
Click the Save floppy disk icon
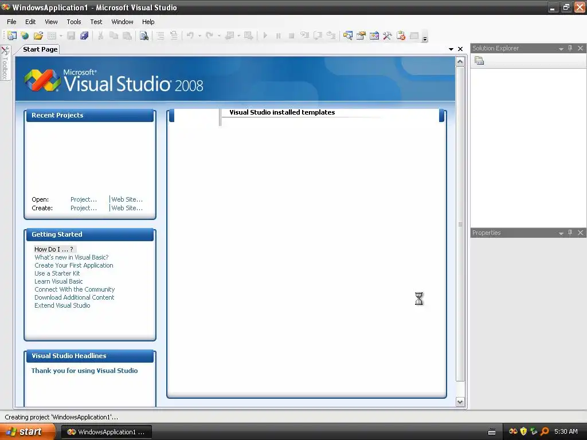tap(71, 36)
